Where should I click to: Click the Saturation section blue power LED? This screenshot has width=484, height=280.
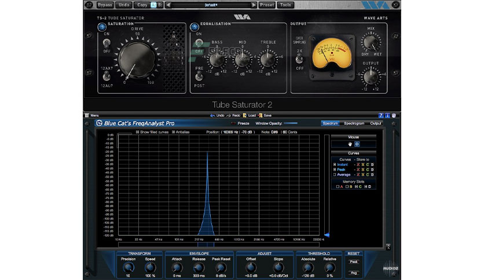[x=102, y=27]
